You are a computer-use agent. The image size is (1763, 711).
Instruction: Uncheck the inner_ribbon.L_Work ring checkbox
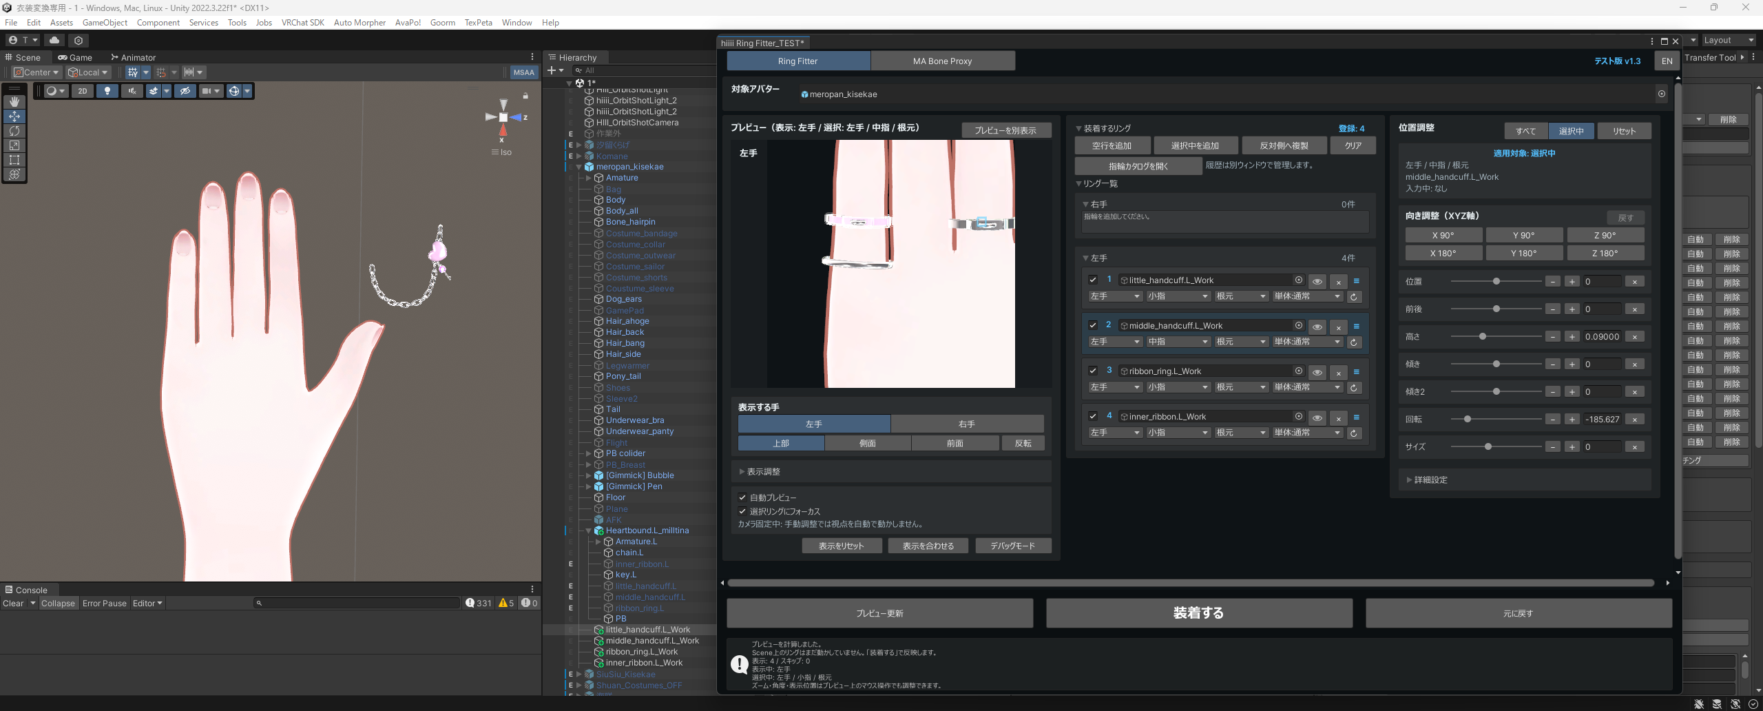coord(1093,416)
